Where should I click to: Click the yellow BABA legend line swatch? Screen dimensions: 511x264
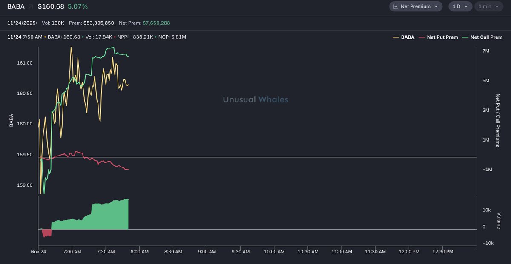(x=396, y=37)
